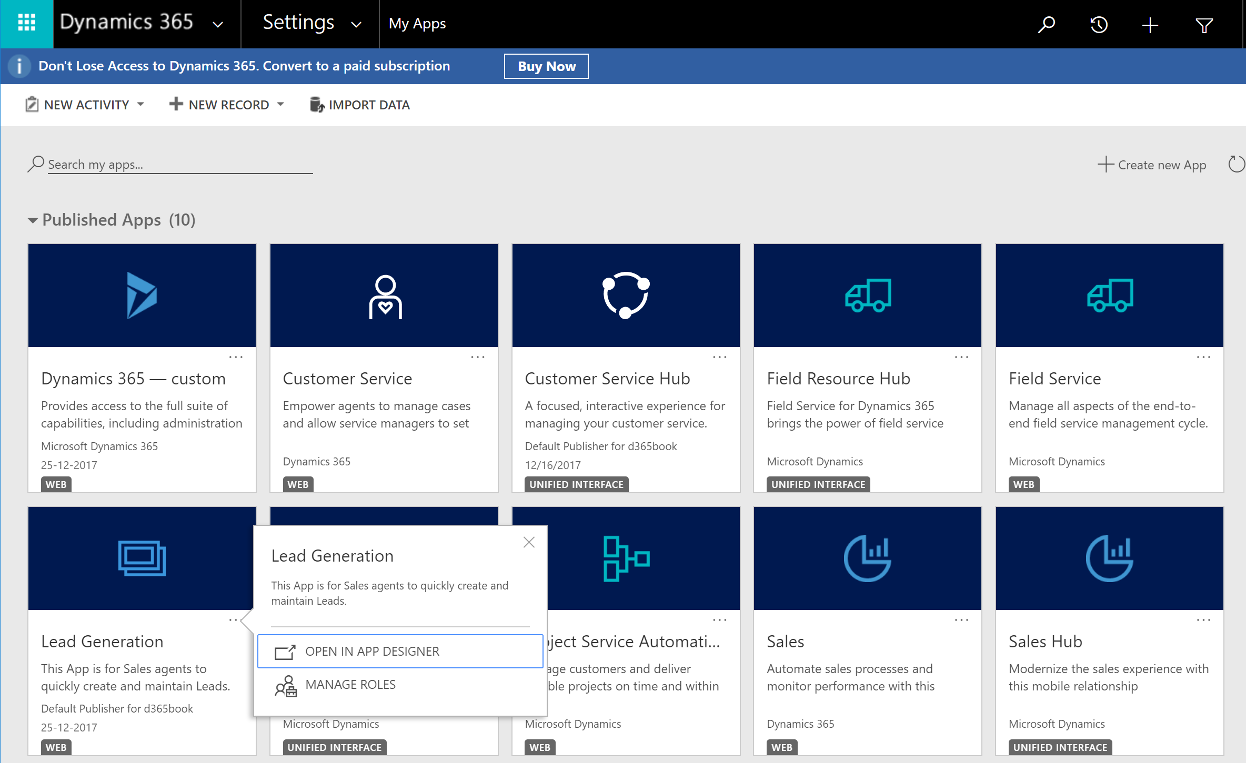Close the Lead Generation popup
The height and width of the screenshot is (763, 1246).
pyautogui.click(x=529, y=542)
